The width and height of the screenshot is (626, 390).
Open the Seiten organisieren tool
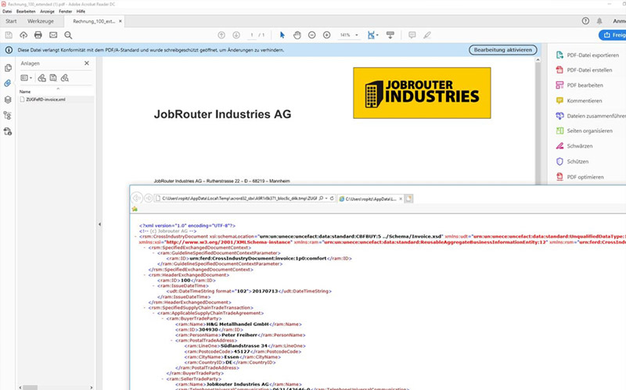(584, 131)
